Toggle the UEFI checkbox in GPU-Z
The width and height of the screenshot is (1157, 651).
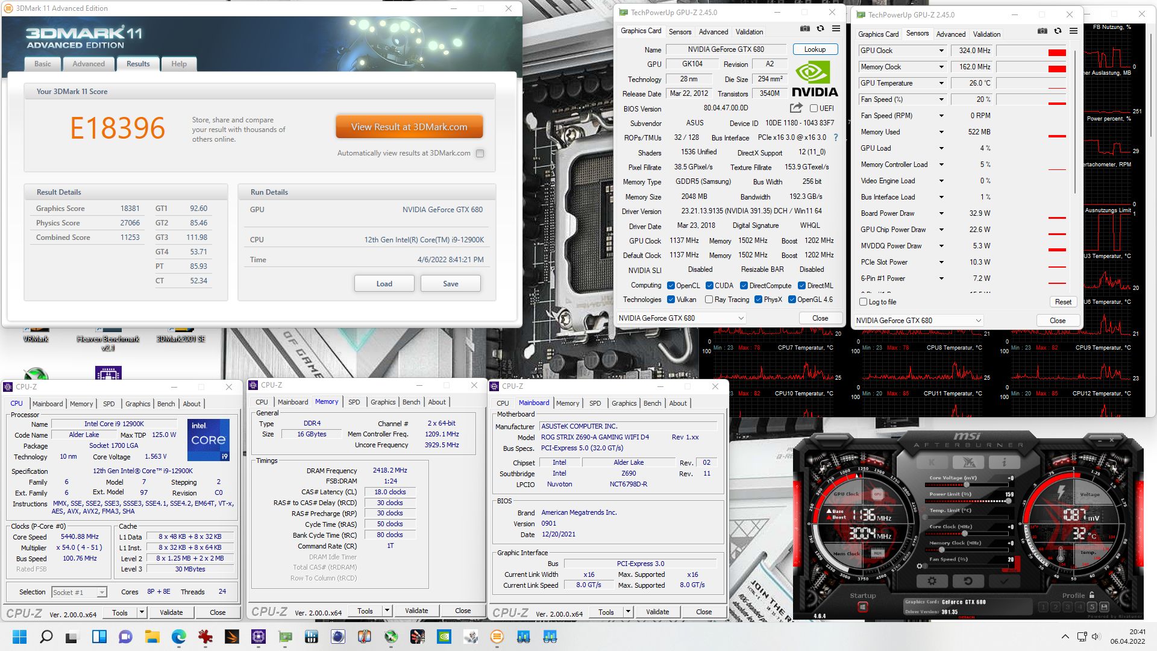coord(814,108)
